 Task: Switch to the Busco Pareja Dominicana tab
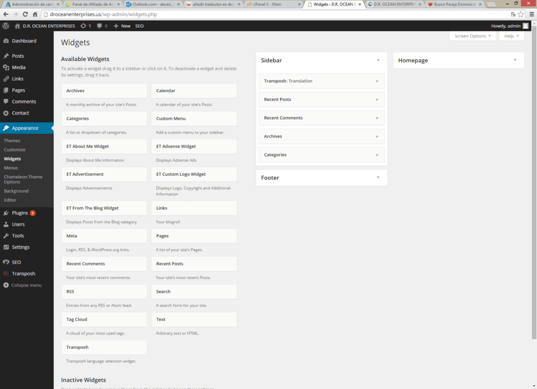pos(454,4)
